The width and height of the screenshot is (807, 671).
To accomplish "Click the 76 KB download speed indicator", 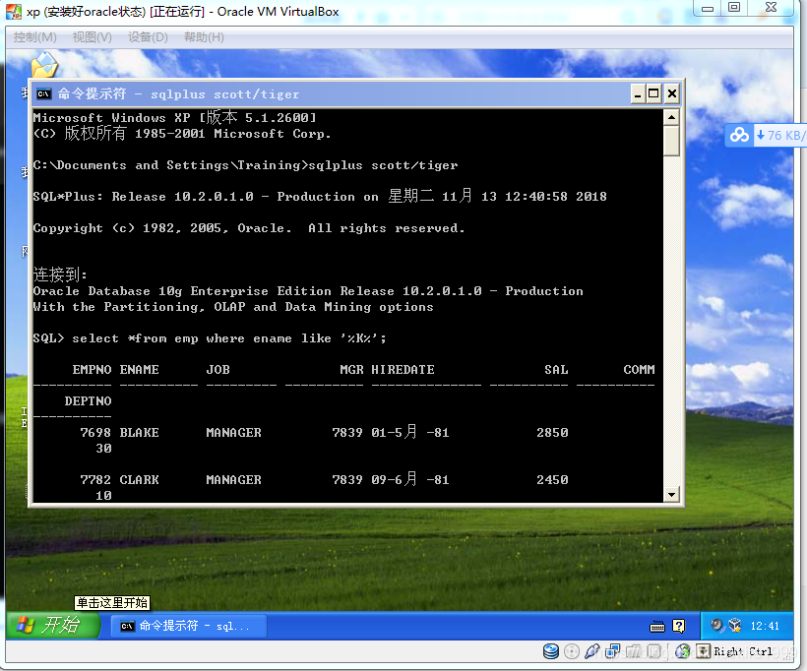I will (x=780, y=136).
